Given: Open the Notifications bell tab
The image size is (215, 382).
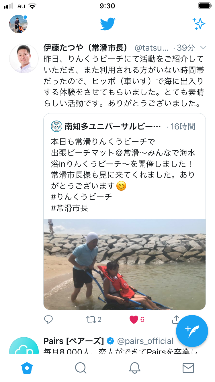Looking at the screenshot, I should coord(134,368).
